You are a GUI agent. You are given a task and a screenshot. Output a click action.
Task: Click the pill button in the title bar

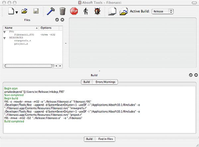(x=194, y=3)
